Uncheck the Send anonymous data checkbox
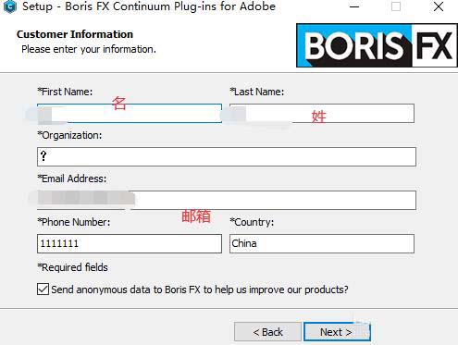This screenshot has width=458, height=345. tap(43, 290)
